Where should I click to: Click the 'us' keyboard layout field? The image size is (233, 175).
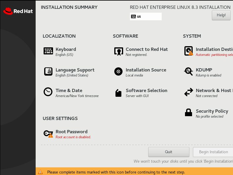146,16
